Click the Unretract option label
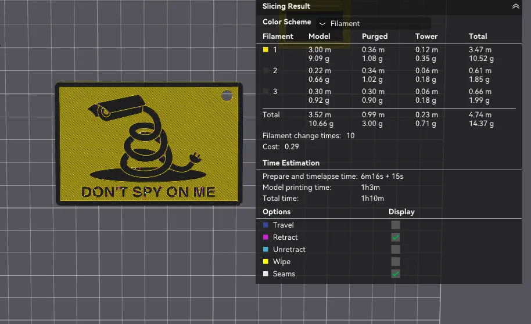This screenshot has width=531, height=324. (x=289, y=249)
